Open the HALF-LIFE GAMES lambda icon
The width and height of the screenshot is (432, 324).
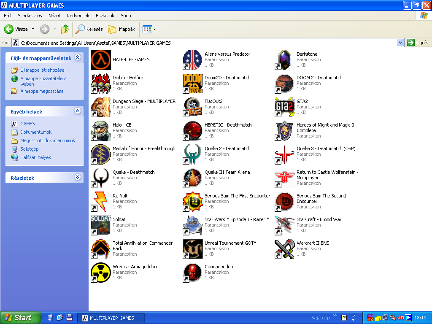pos(100,60)
